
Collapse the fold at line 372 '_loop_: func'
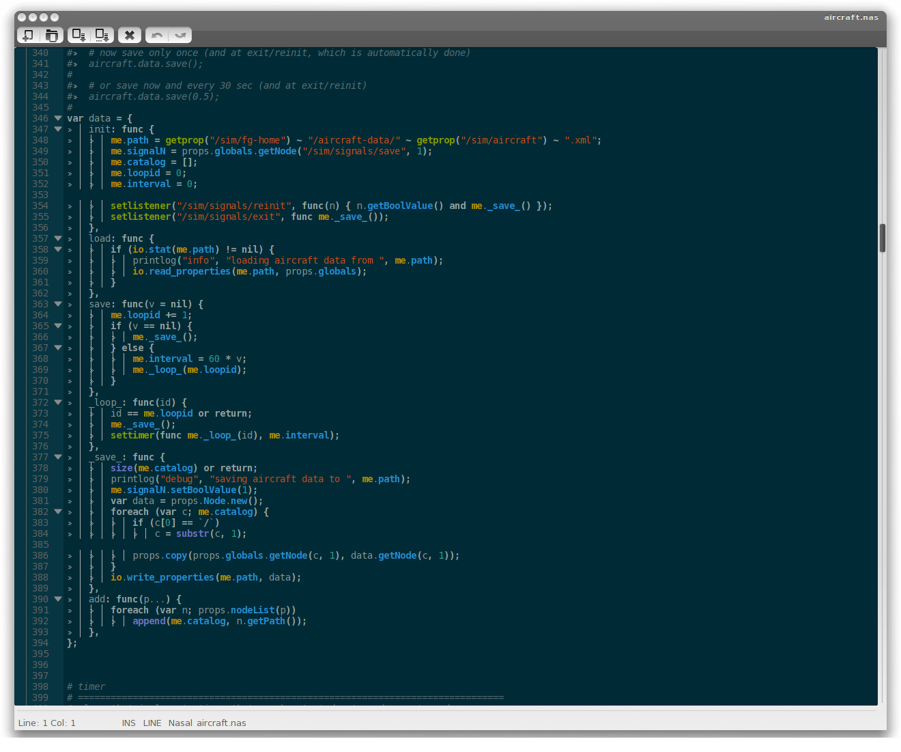coord(58,402)
